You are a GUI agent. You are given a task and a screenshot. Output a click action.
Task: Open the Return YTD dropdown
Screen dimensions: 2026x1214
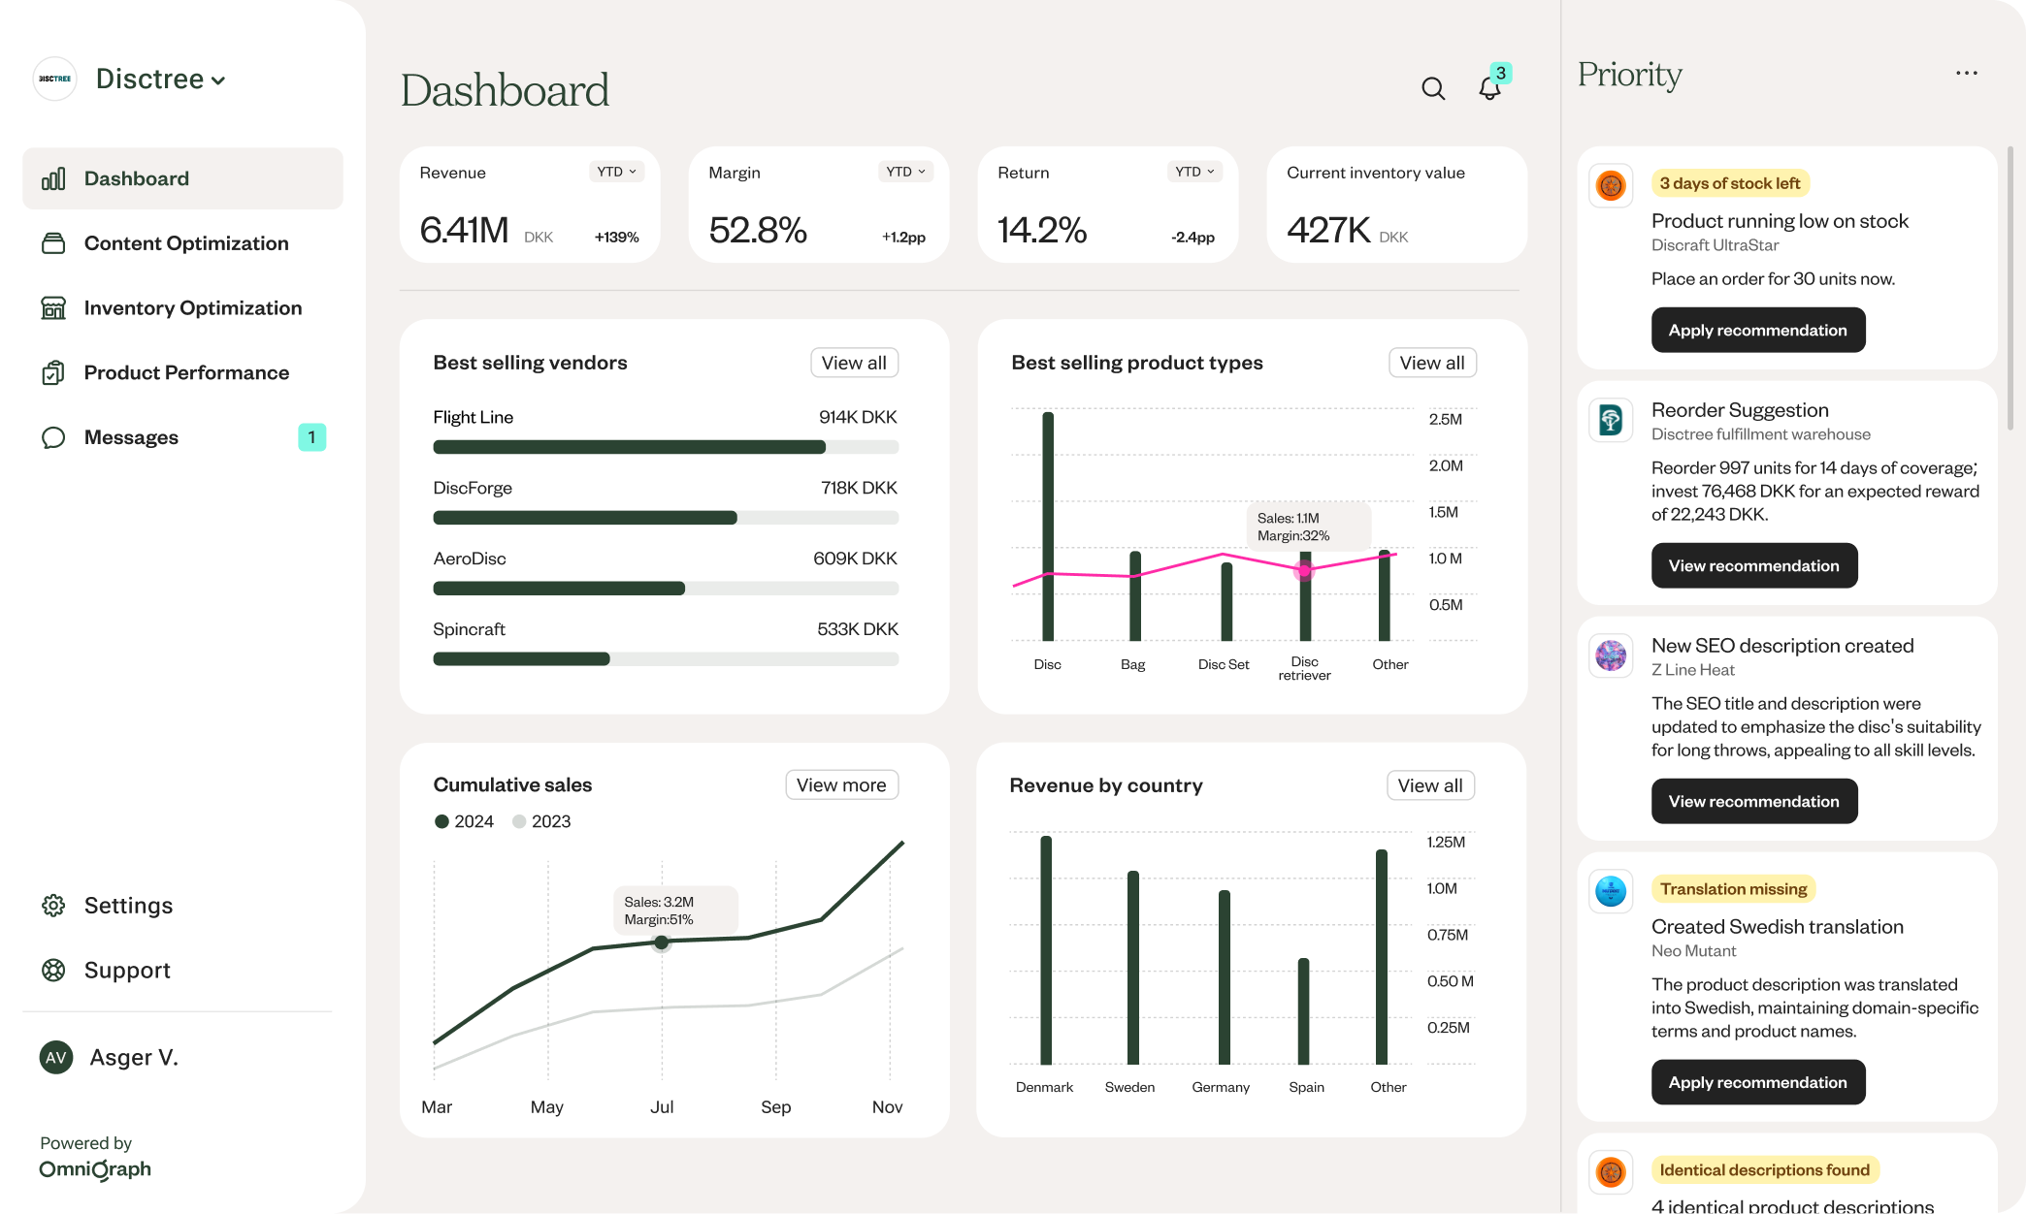tap(1193, 172)
